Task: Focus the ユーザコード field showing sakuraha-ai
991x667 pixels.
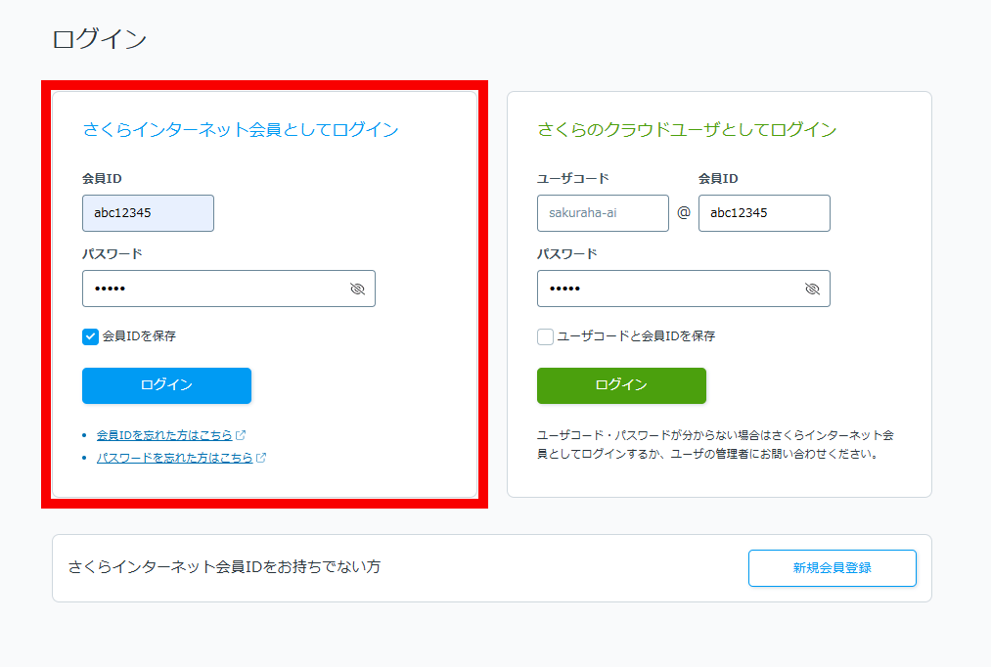Action: [603, 213]
